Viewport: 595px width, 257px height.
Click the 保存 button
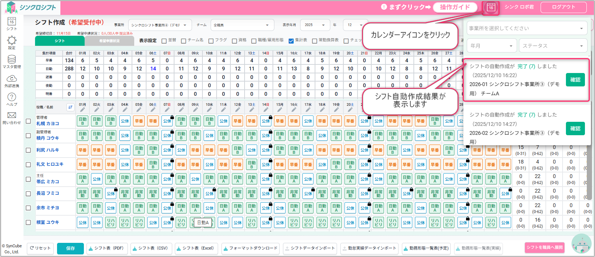point(70,248)
